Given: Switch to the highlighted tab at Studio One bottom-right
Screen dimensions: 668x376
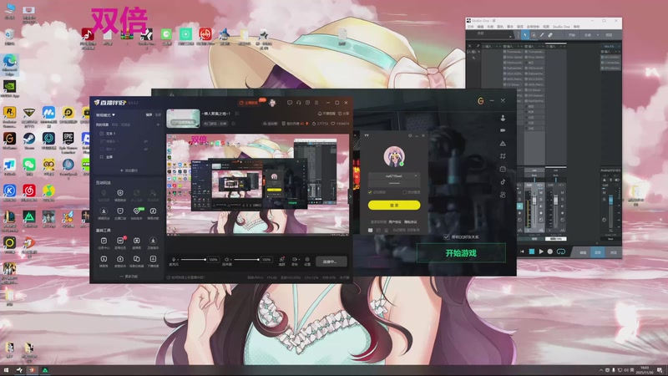Looking at the screenshot, I should click(598, 252).
